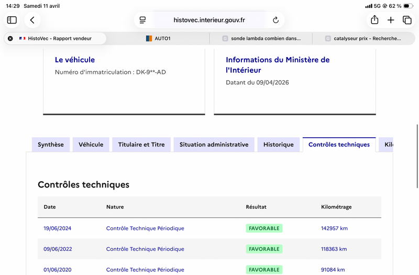Viewport: 419px width, 275px height.
Task: Open the Situation administrative tab
Action: point(214,145)
